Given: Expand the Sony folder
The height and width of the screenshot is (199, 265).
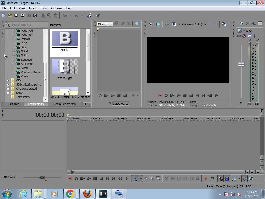Looking at the screenshot, I should (8, 93).
